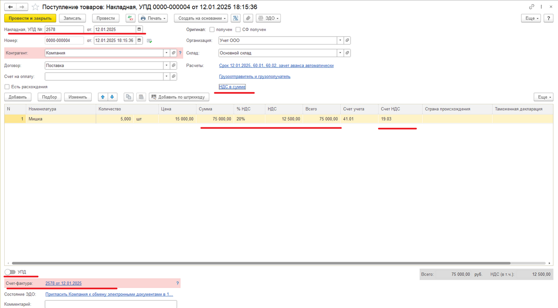The image size is (558, 308).
Task: Get link to document icon
Action: click(x=531, y=7)
